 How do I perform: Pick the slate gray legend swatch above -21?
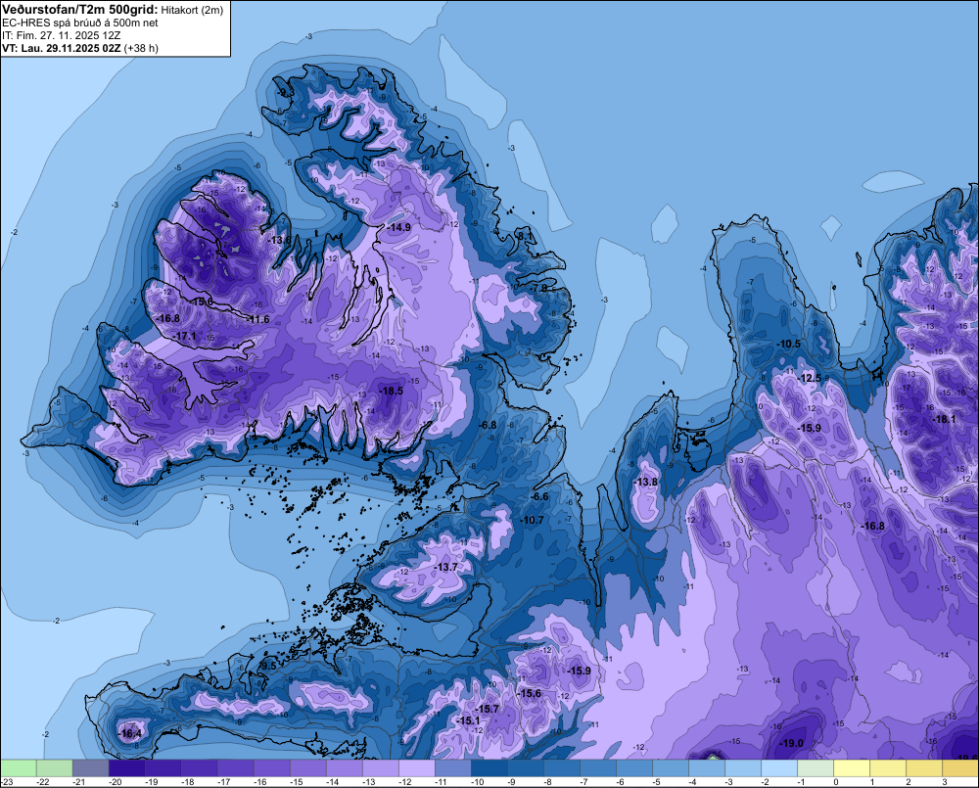coord(91,768)
